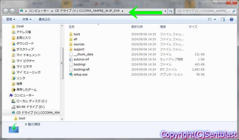The image size is (239, 140).
Task: Click the デスクトップ folder icon in the tree
Action: click(x=13, y=49)
